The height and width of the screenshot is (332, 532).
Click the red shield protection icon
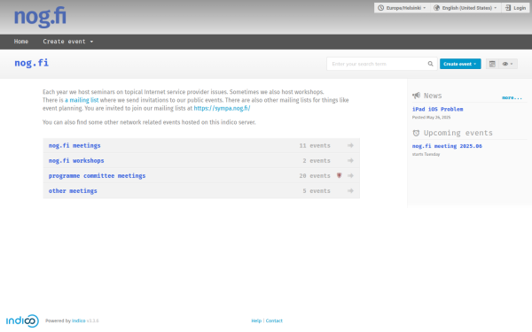click(339, 175)
